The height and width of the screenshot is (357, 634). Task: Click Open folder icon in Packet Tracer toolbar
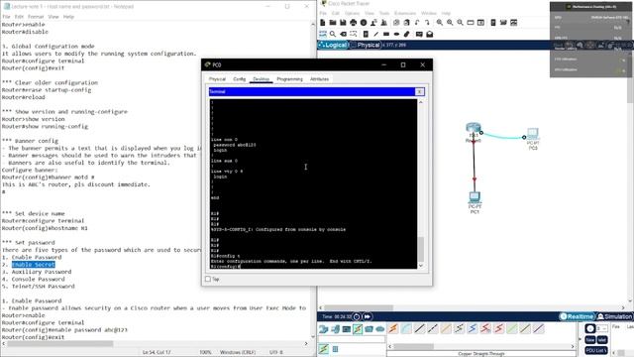[x=333, y=23]
